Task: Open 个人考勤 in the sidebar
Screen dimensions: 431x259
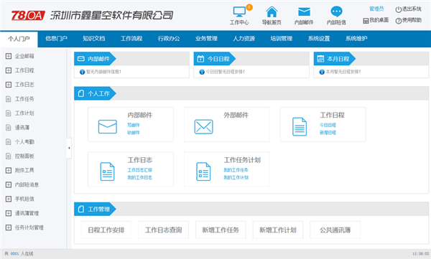Action: [x=24, y=142]
